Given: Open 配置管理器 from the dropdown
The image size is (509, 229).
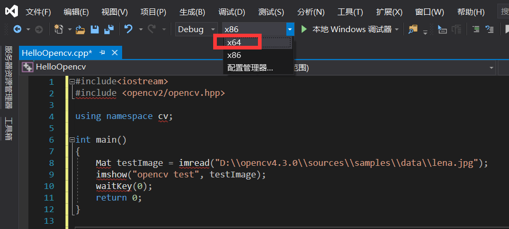Looking at the screenshot, I should pos(250,67).
